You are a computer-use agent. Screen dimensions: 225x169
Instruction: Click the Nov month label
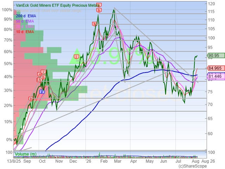(x=59, y=161)
